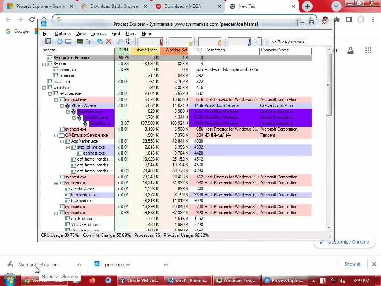The height and width of the screenshot is (286, 381).
Task: Click the I/O history mini graph
Action: tap(210, 42)
